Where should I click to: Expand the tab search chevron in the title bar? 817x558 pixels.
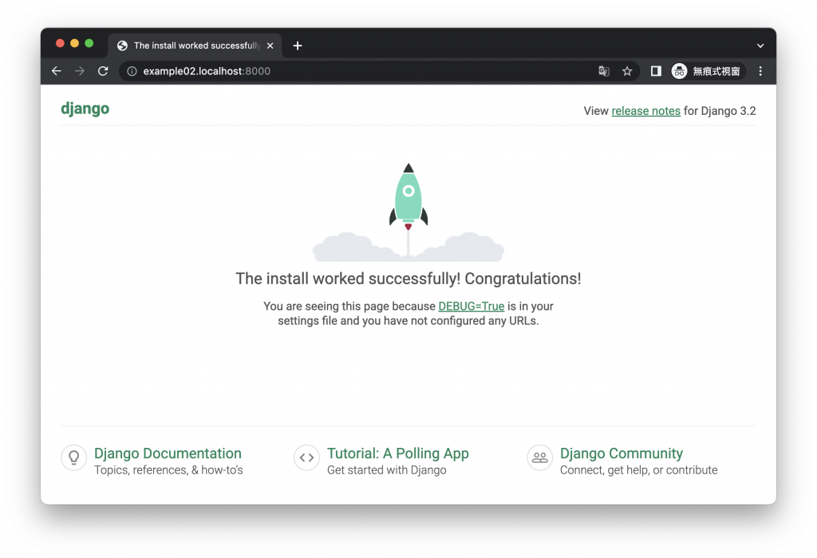760,46
